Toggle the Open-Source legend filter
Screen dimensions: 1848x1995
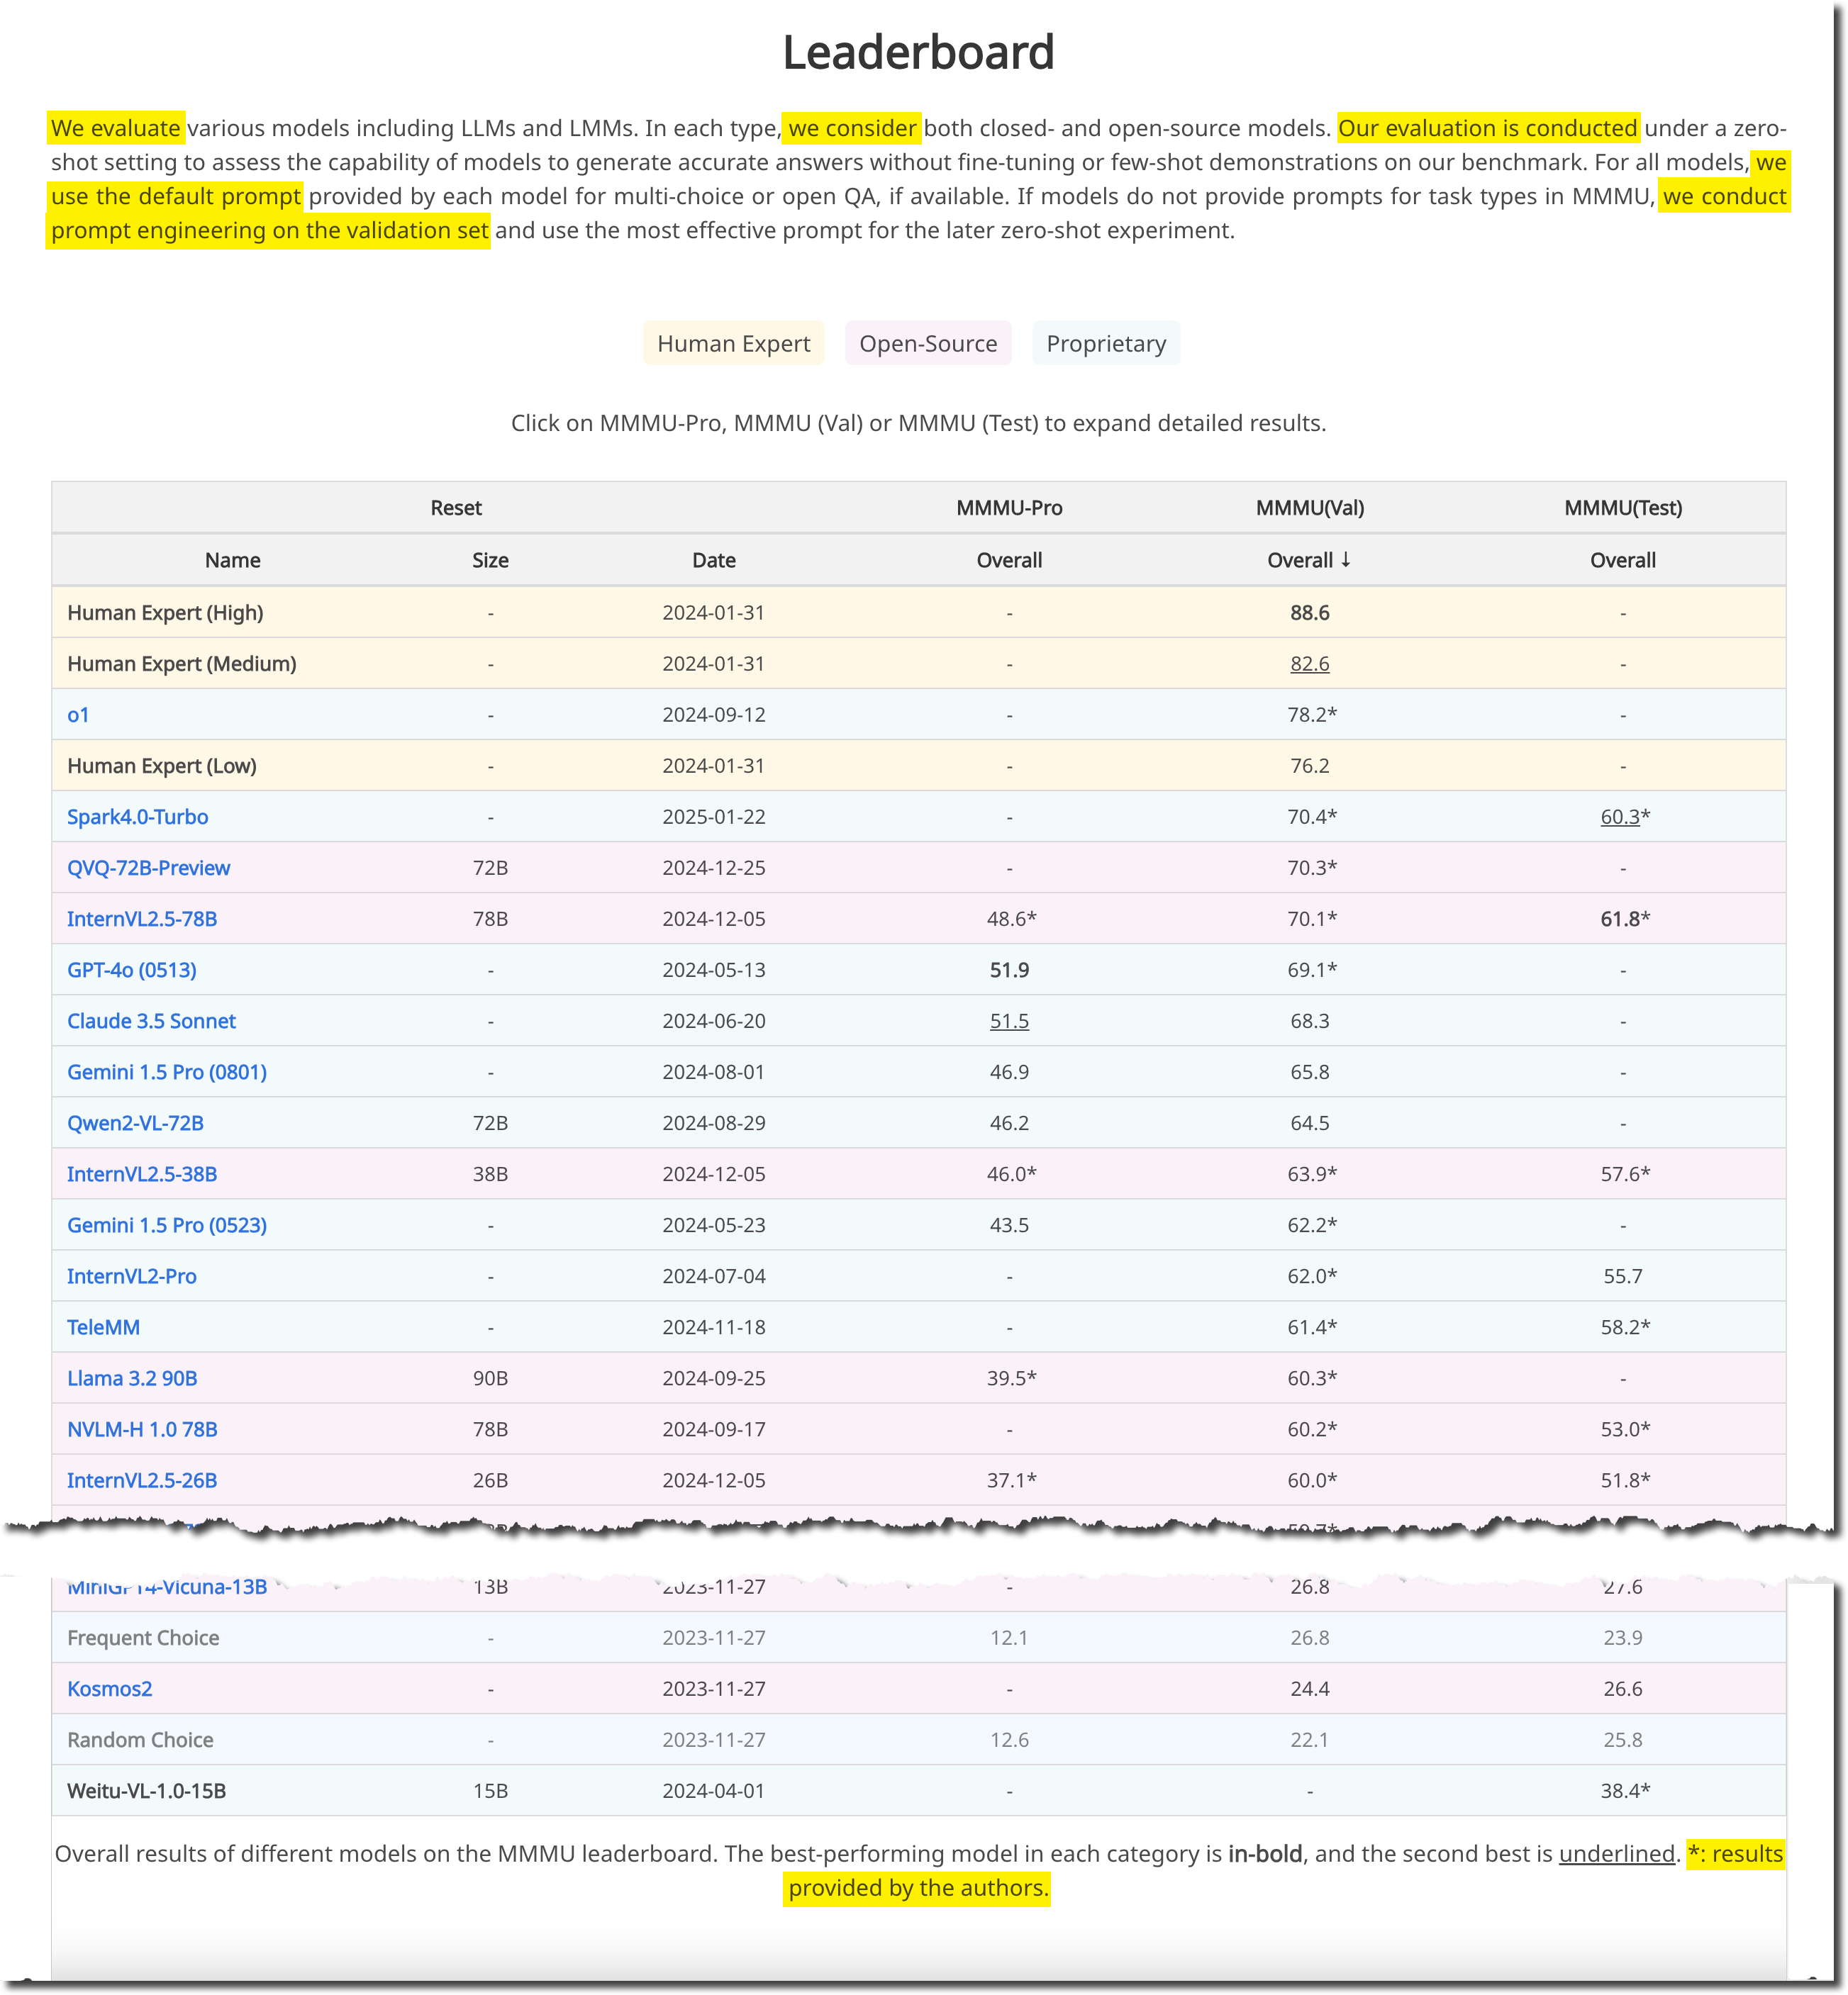[927, 344]
